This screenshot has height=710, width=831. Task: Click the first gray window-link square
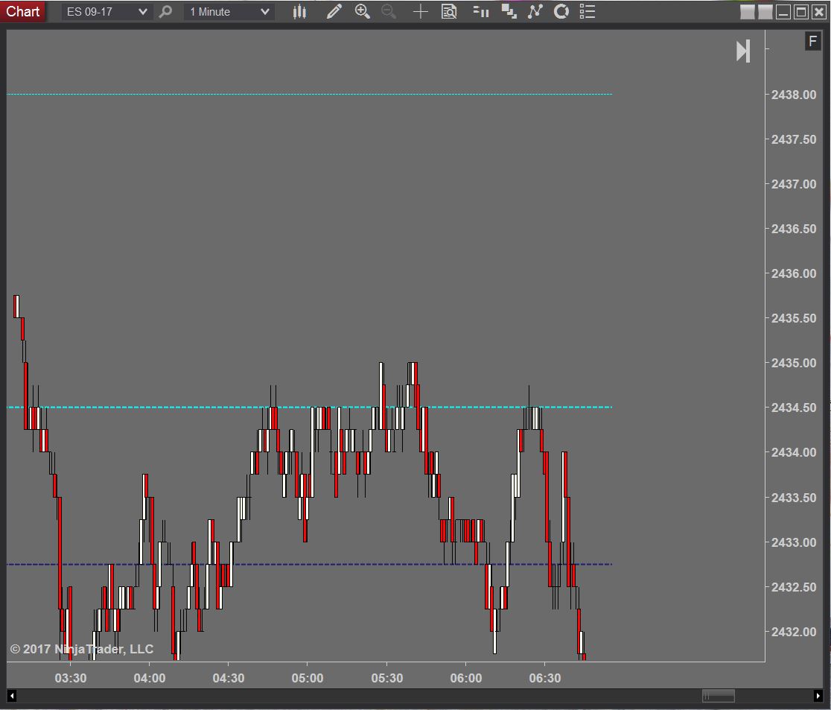click(x=748, y=12)
